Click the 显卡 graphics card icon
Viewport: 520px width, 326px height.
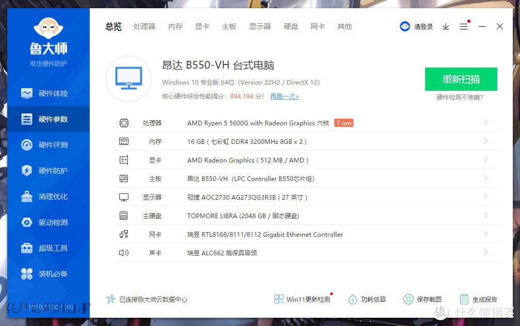click(124, 160)
